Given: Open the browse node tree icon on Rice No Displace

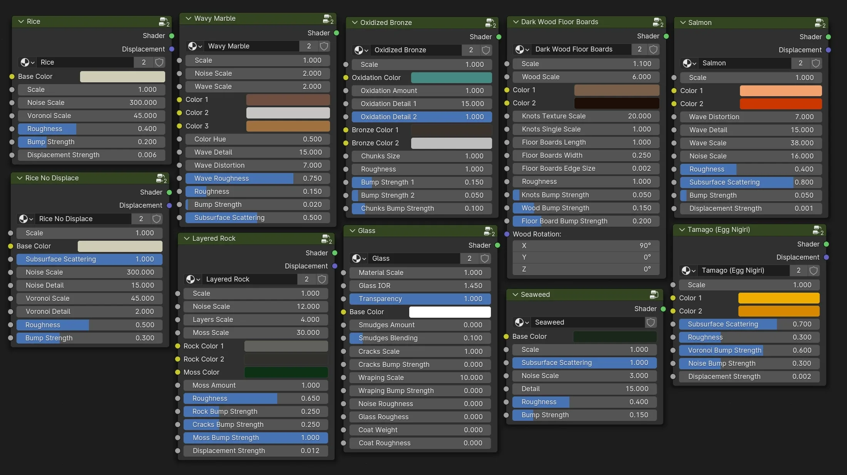Looking at the screenshot, I should click(x=25, y=218).
